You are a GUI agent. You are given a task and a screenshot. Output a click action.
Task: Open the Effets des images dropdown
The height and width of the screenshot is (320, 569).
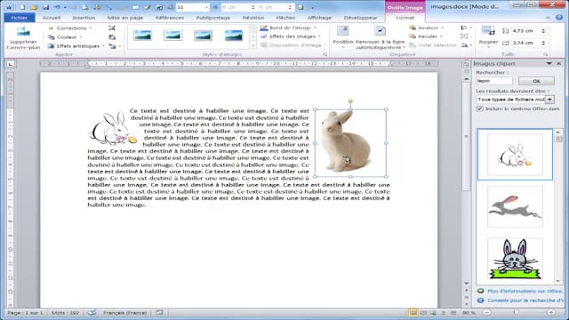(x=291, y=36)
